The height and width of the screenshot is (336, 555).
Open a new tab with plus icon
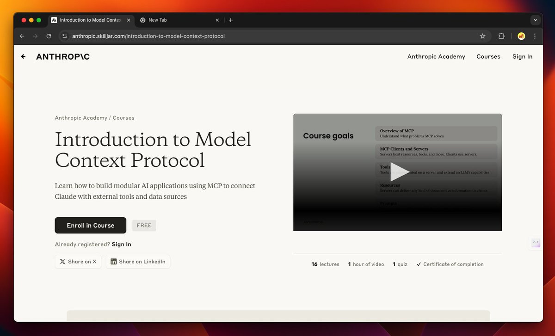231,20
